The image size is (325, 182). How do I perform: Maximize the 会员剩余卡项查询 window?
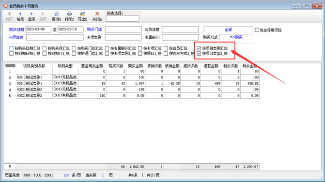[307, 6]
